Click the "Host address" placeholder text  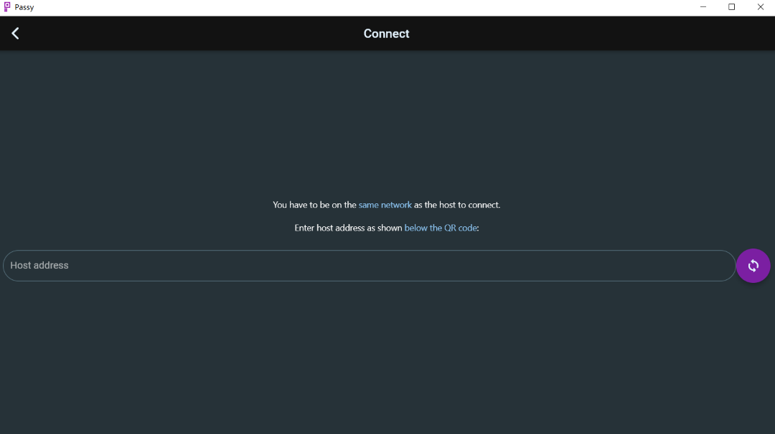click(x=39, y=266)
